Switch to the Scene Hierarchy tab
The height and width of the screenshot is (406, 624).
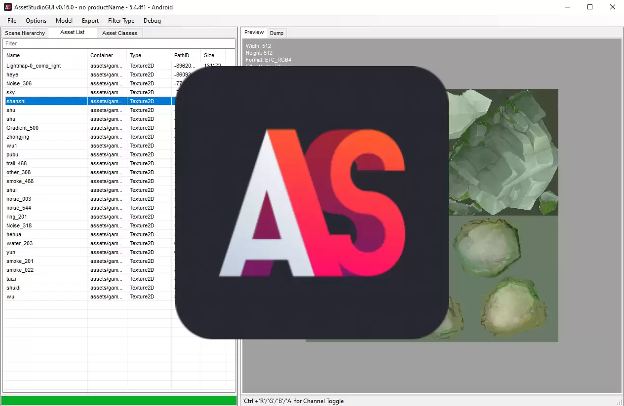point(25,33)
